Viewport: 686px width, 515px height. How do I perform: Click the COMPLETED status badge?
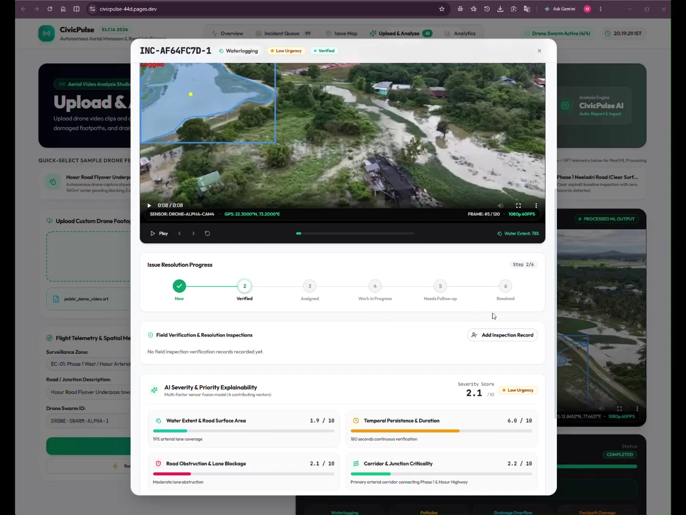pos(620,454)
